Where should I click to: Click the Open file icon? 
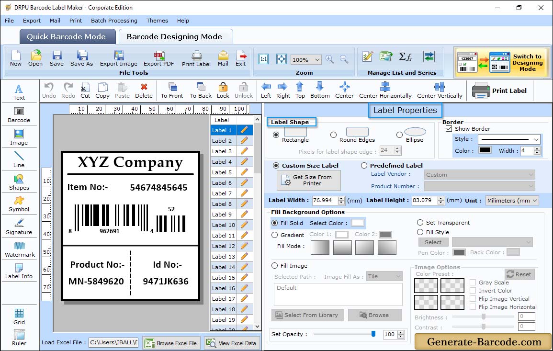[x=35, y=58]
